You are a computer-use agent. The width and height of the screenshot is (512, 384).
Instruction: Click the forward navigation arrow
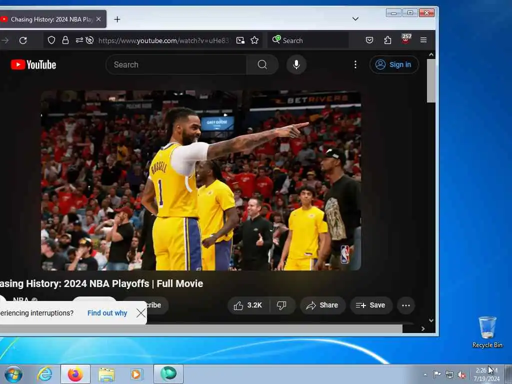click(5, 40)
